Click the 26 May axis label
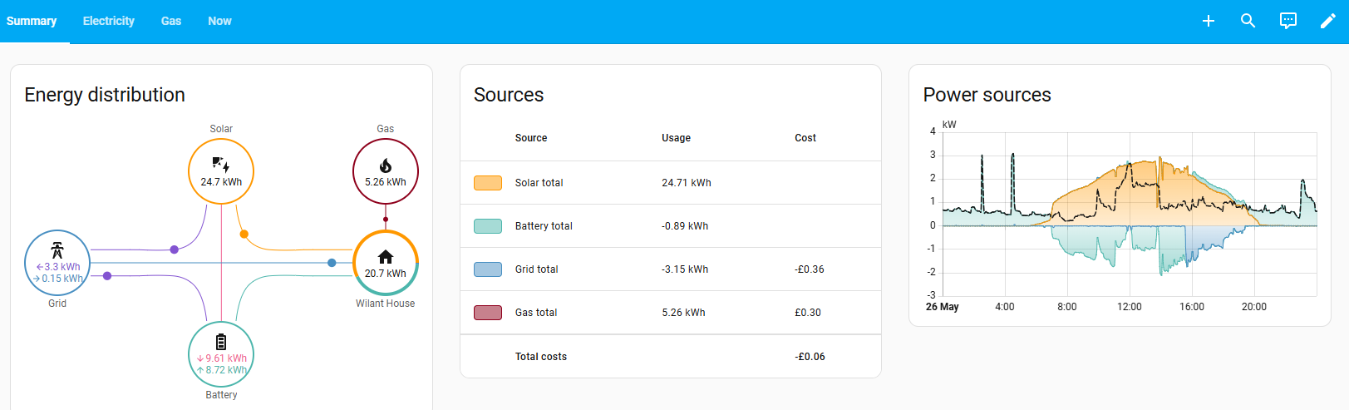1349x410 pixels. tap(943, 307)
